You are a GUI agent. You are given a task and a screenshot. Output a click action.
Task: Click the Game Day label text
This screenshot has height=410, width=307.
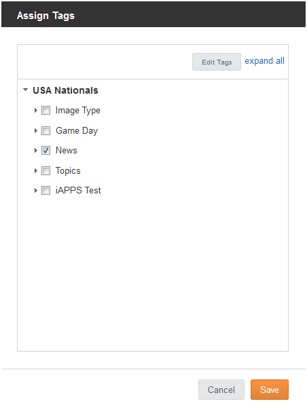77,131
